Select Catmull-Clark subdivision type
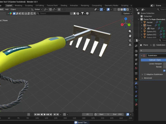The image size is (166, 124). (153, 60)
